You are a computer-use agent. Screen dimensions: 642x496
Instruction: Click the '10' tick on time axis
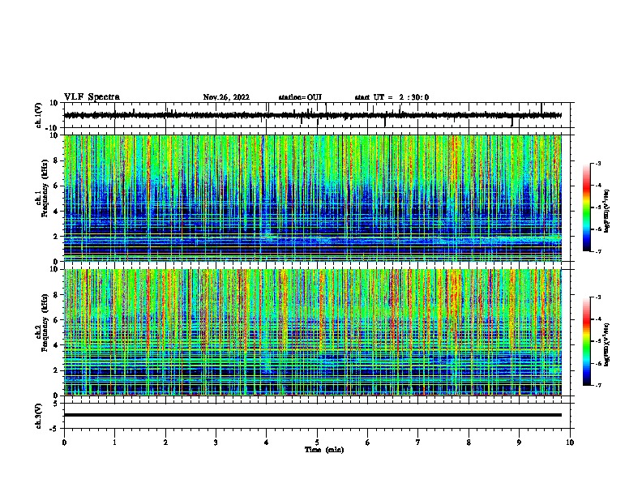click(570, 443)
